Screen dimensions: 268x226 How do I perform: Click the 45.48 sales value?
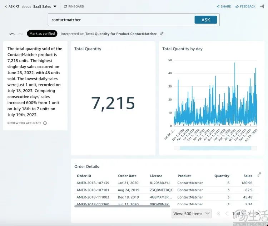[248, 197]
